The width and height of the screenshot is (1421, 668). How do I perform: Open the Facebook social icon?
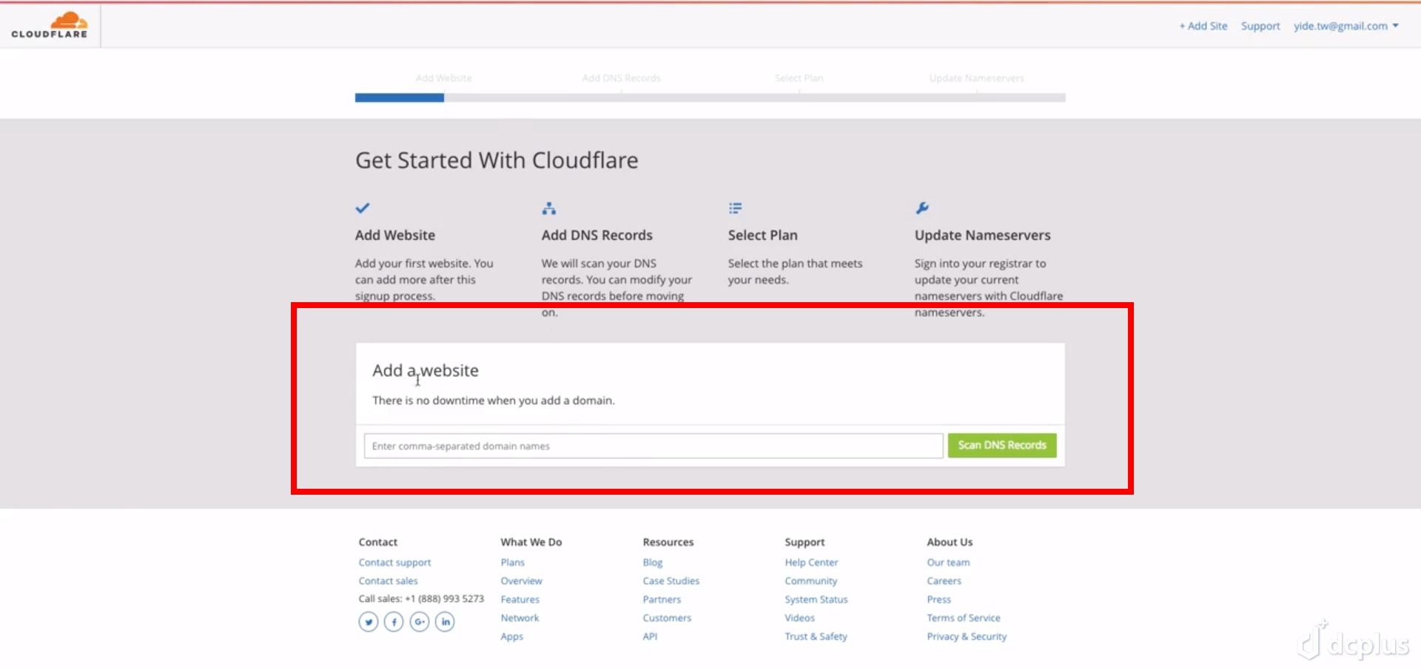point(394,622)
